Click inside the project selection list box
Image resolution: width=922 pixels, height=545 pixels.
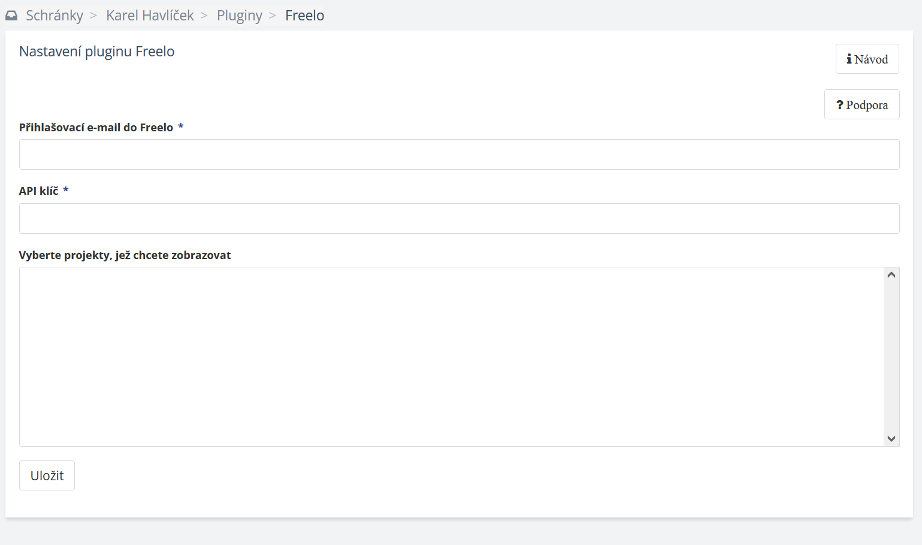pyautogui.click(x=451, y=357)
